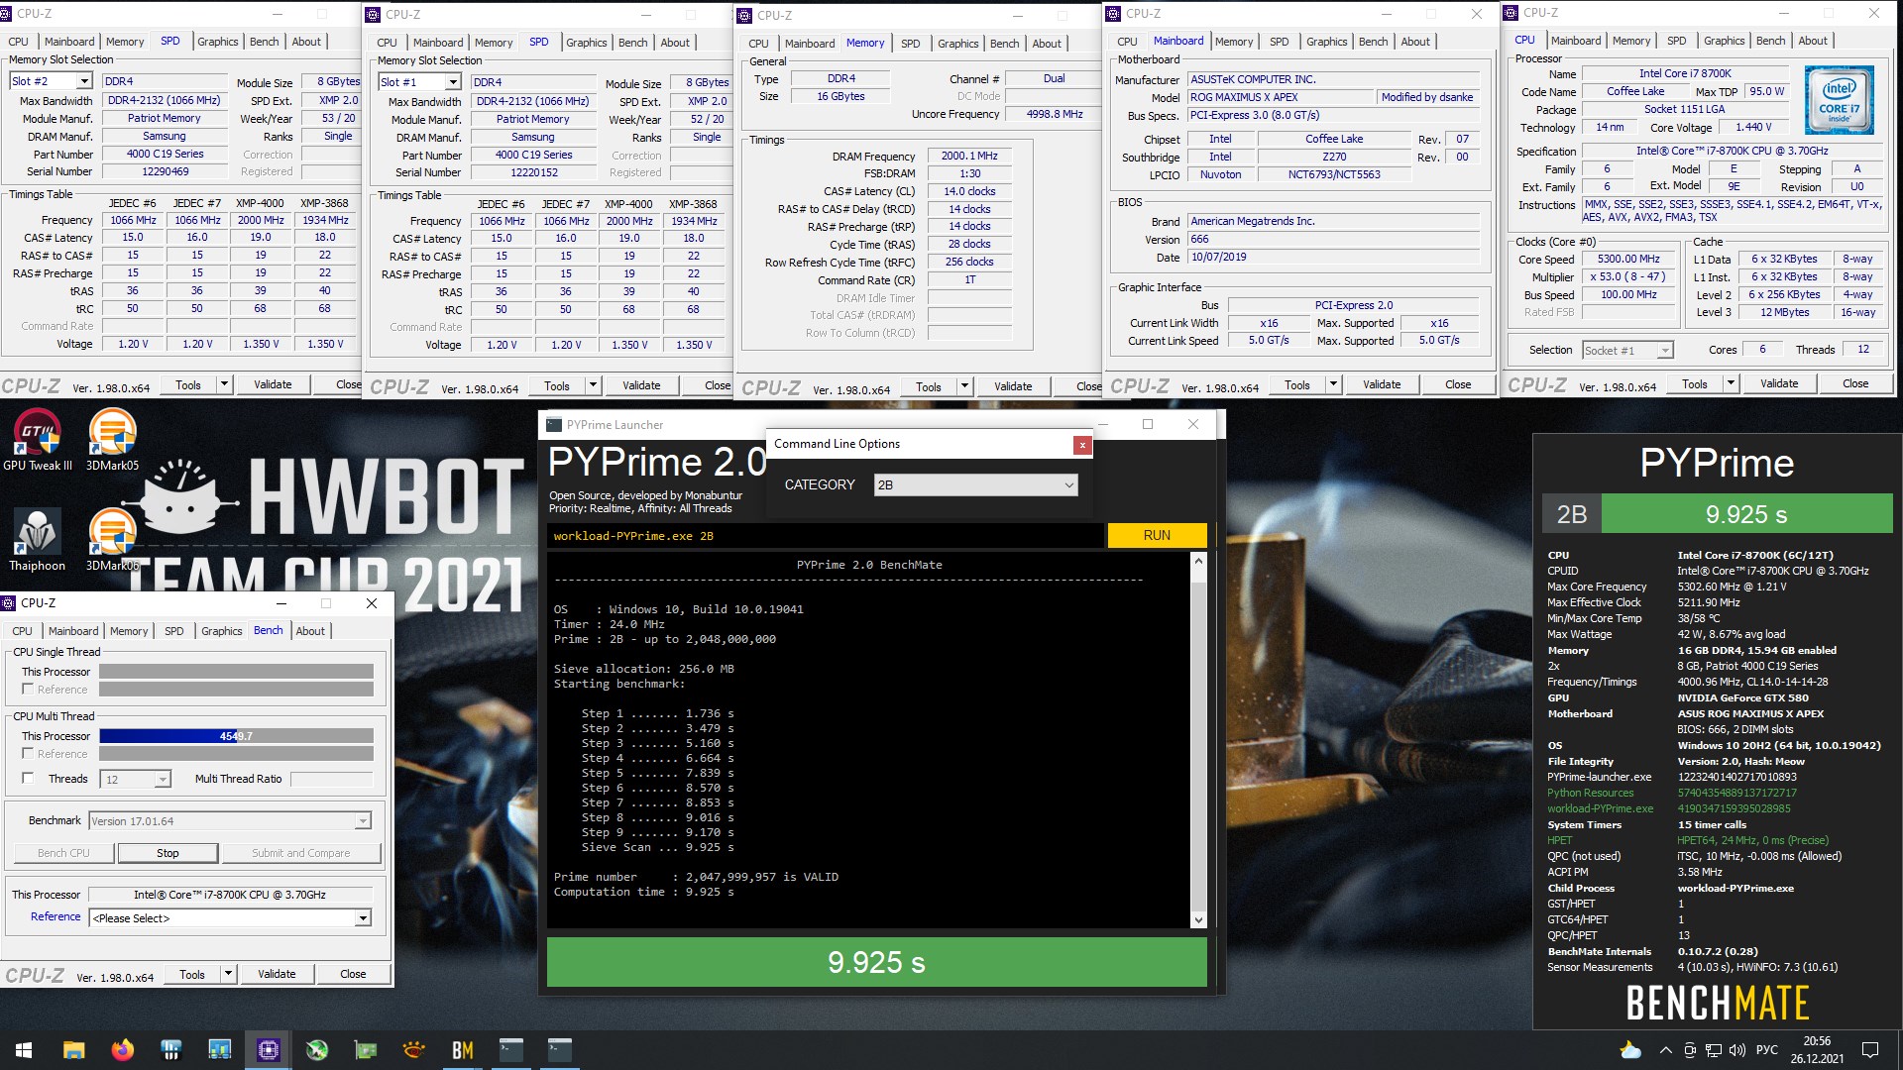This screenshot has height=1070, width=1903.
Task: Click Validate in the Mainboard window
Action: coord(1382,384)
